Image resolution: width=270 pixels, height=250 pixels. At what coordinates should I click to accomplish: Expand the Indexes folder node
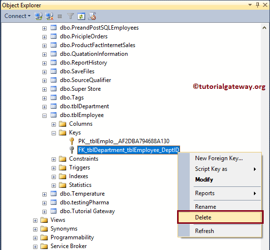[54, 177]
